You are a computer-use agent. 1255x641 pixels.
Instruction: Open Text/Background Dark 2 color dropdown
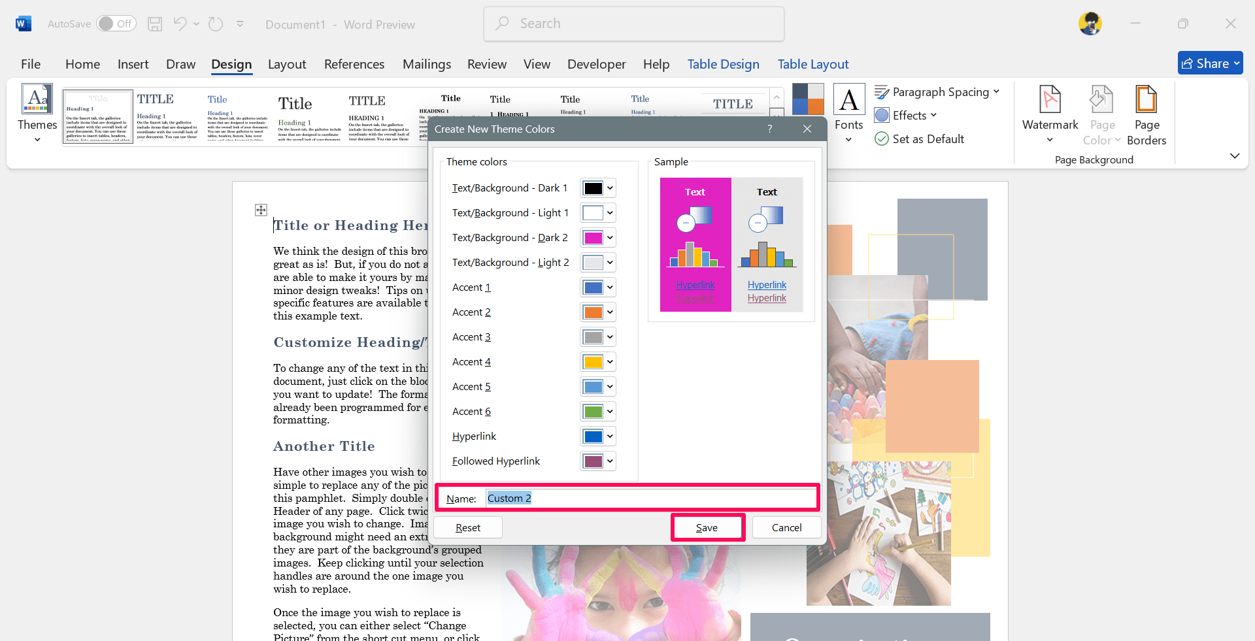[598, 238]
